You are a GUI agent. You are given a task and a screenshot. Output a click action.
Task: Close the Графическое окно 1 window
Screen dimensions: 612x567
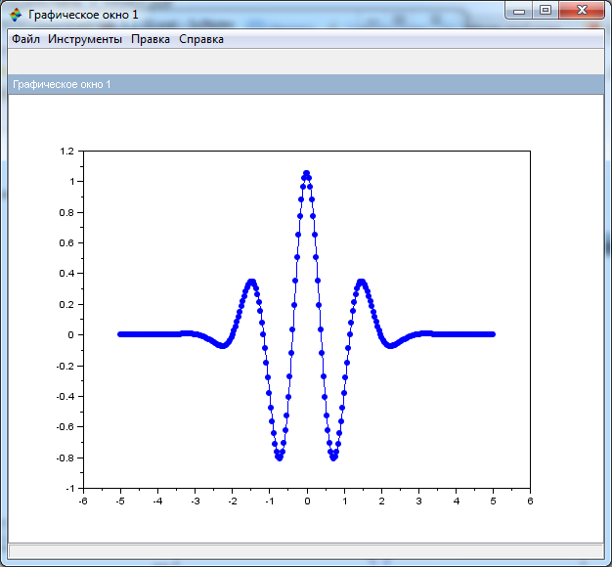click(x=582, y=11)
